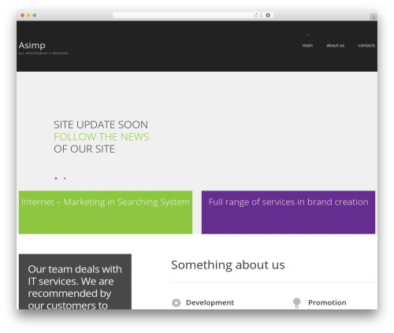Open new tab with plus button
This screenshot has width=394, height=333.
tap(374, 17)
